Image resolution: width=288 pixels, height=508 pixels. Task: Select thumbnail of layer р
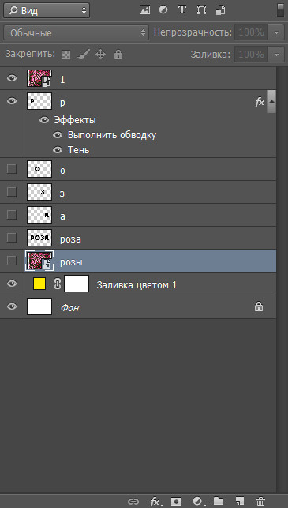[x=39, y=101]
